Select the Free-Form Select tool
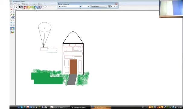 point(11,7)
